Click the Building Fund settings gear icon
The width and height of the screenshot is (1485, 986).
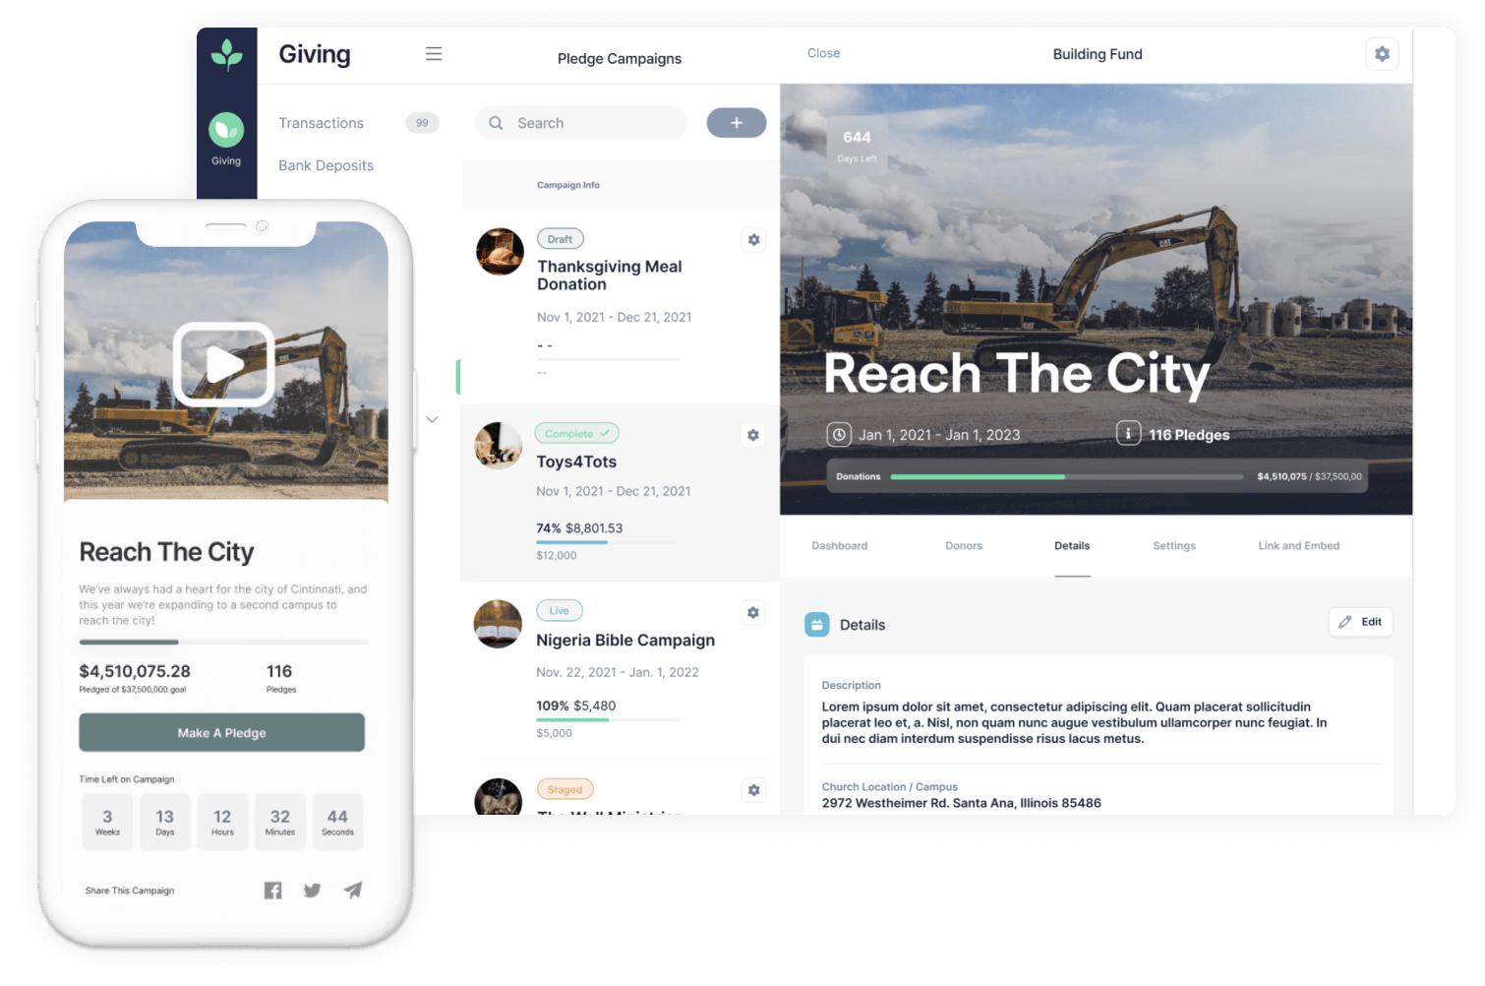coord(1382,54)
